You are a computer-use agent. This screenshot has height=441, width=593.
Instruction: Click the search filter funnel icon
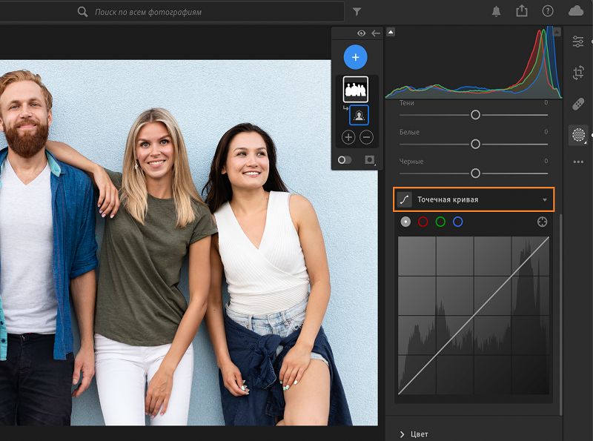tap(357, 12)
